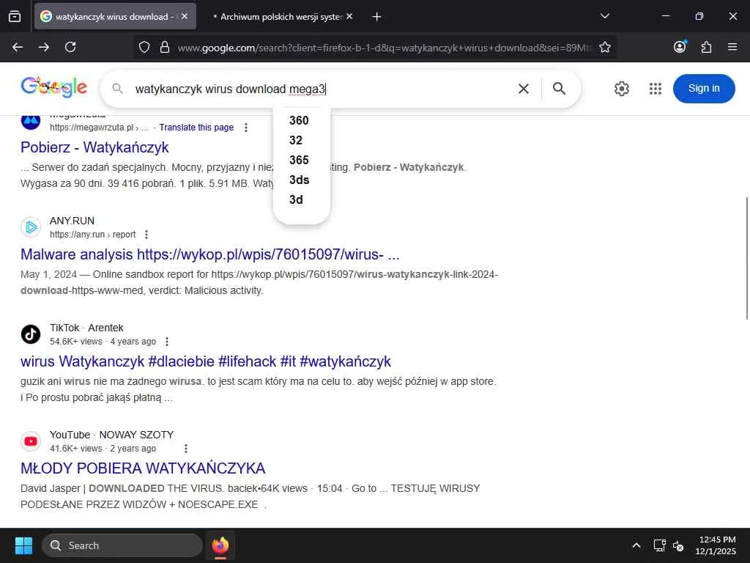Click Translate this page link
This screenshot has width=750, height=563.
(196, 128)
